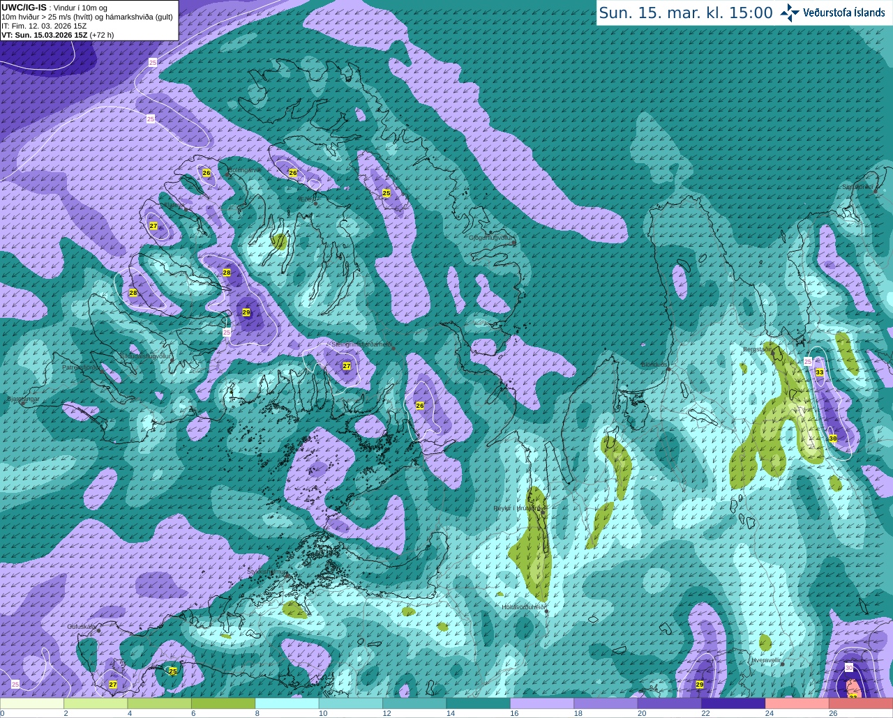Click the pink legend swatch between 24 and 26

coord(797,703)
